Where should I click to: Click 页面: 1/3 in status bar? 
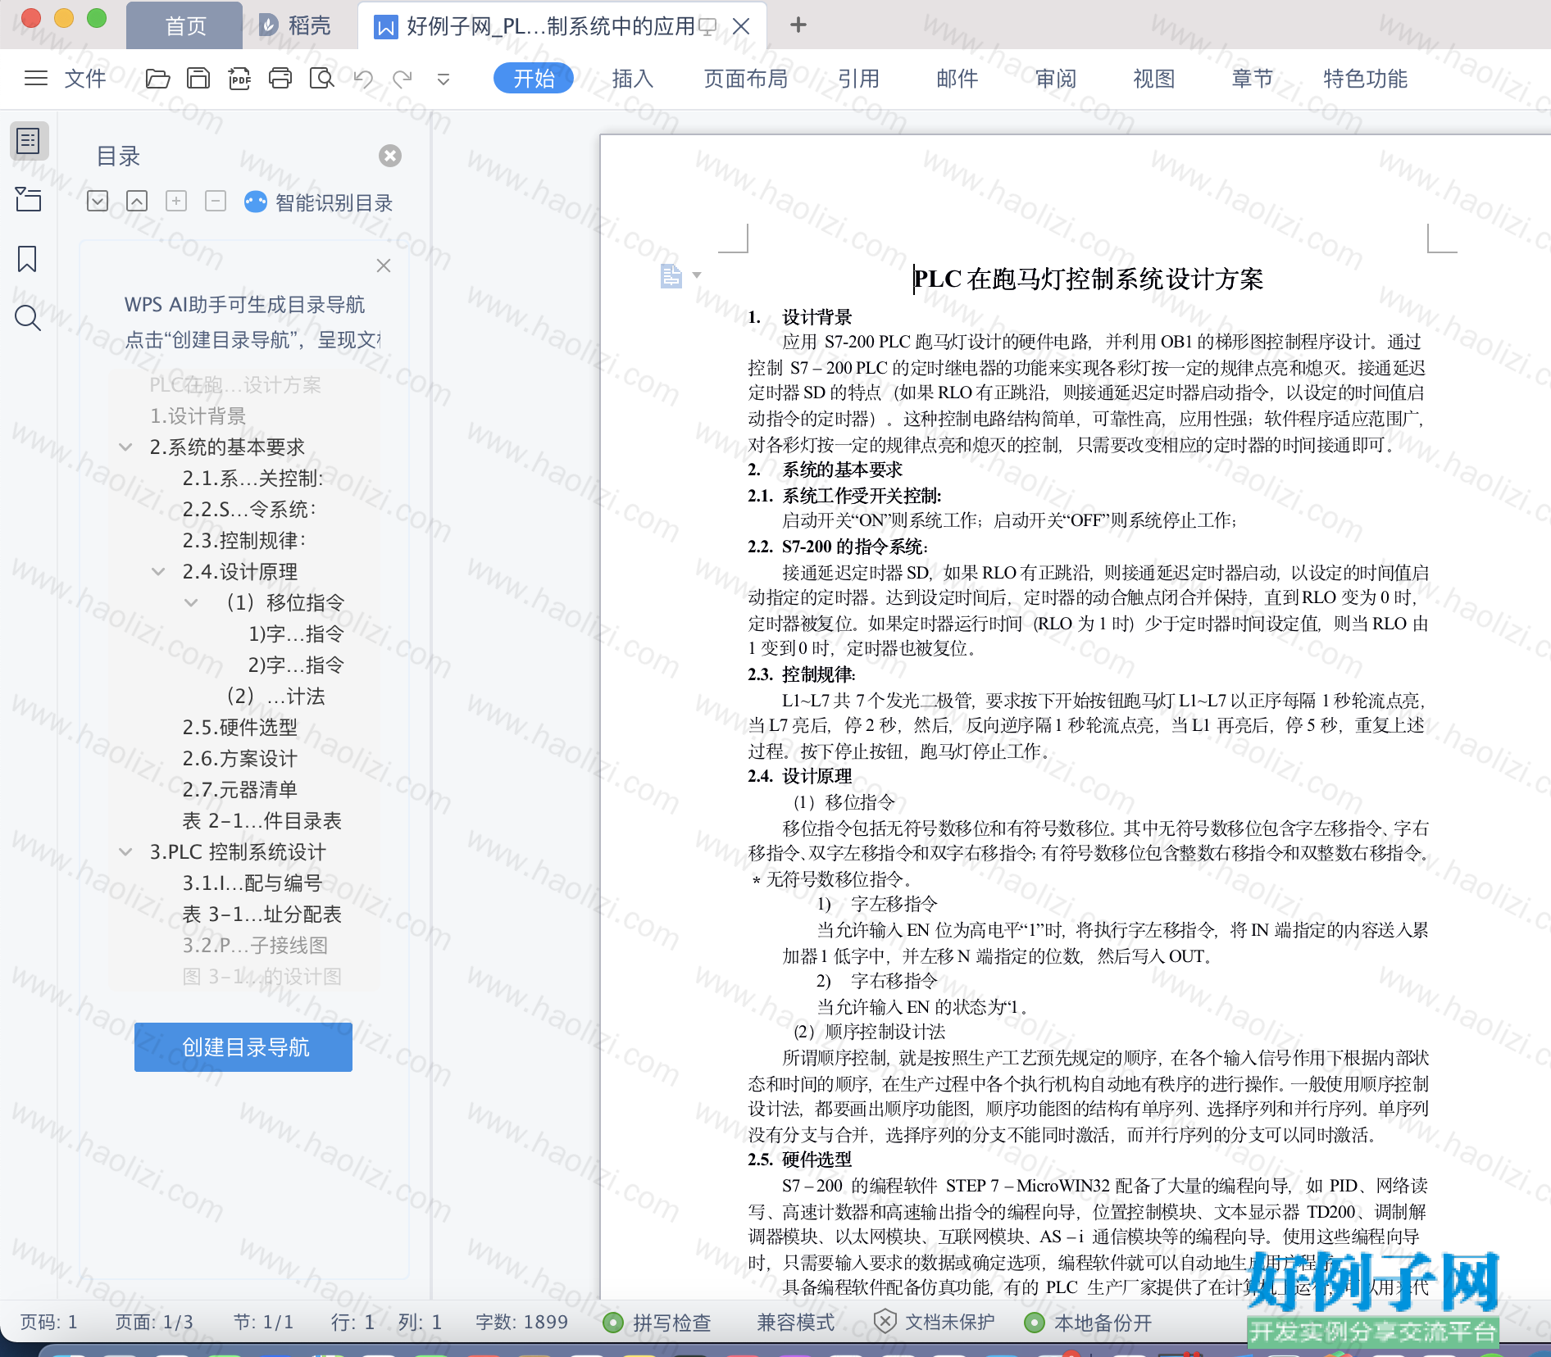(x=154, y=1322)
